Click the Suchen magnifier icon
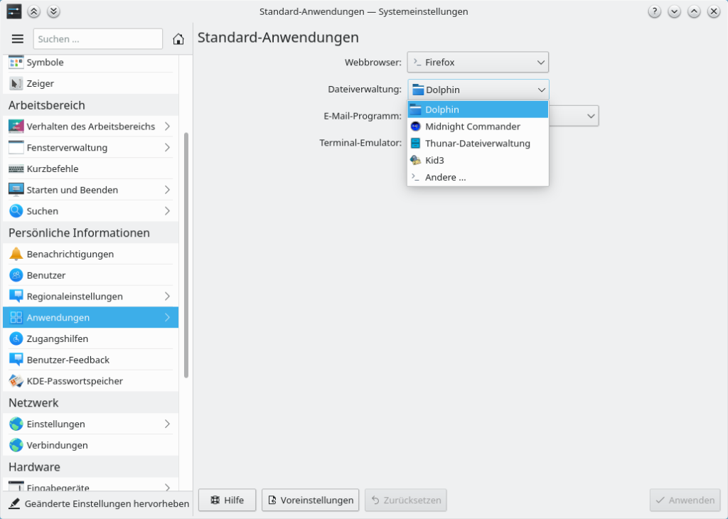Image resolution: width=728 pixels, height=519 pixels. [16, 211]
